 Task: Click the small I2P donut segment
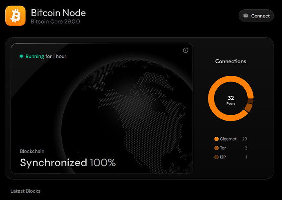(251, 101)
